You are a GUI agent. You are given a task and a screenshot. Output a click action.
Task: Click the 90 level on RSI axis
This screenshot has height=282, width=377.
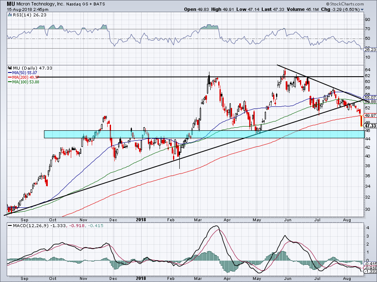click(368, 19)
